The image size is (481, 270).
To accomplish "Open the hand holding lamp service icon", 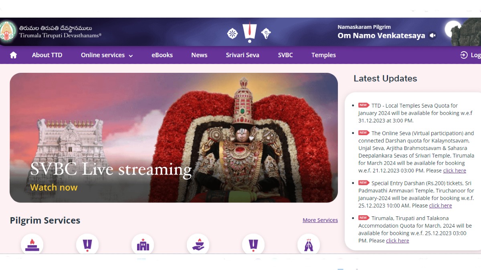I will pyautogui.click(x=198, y=244).
